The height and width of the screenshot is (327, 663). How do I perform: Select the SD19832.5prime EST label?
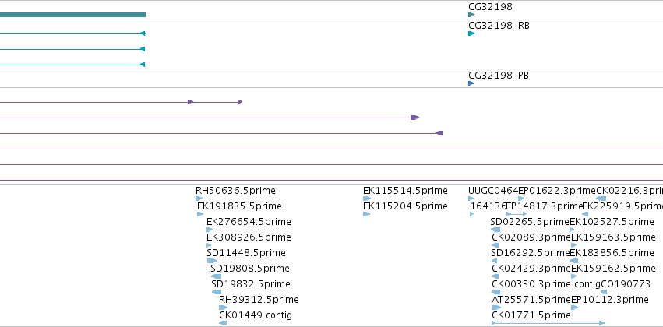tap(251, 284)
